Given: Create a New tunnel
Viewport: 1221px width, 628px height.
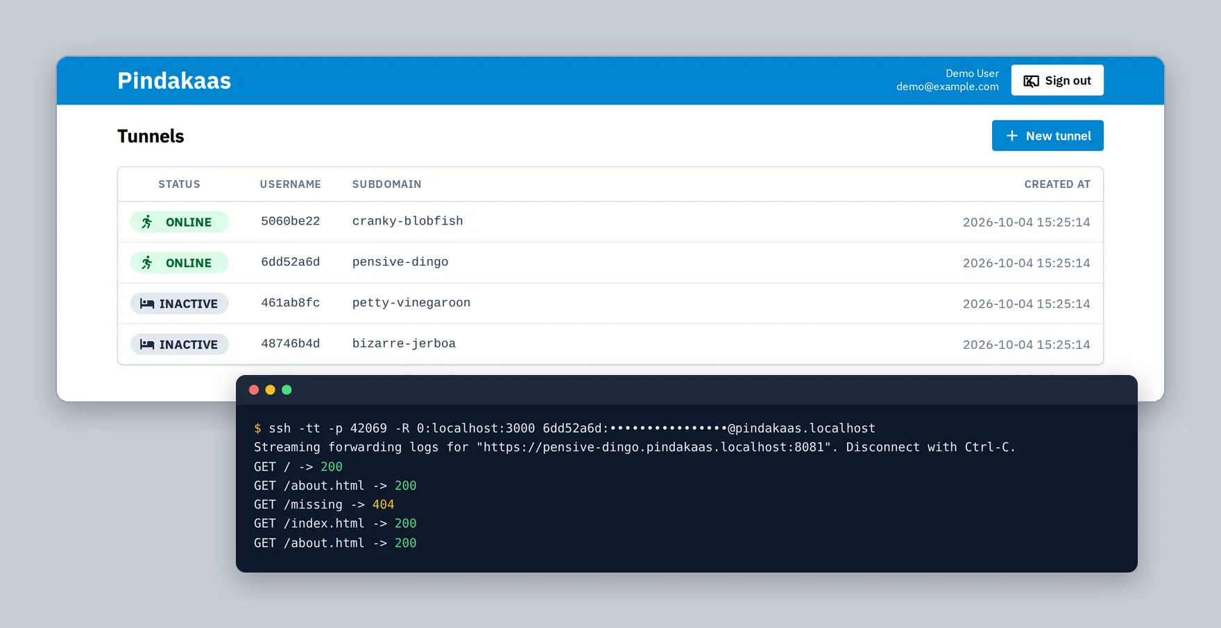Looking at the screenshot, I should click(1048, 136).
